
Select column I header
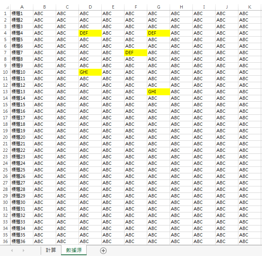point(204,7)
